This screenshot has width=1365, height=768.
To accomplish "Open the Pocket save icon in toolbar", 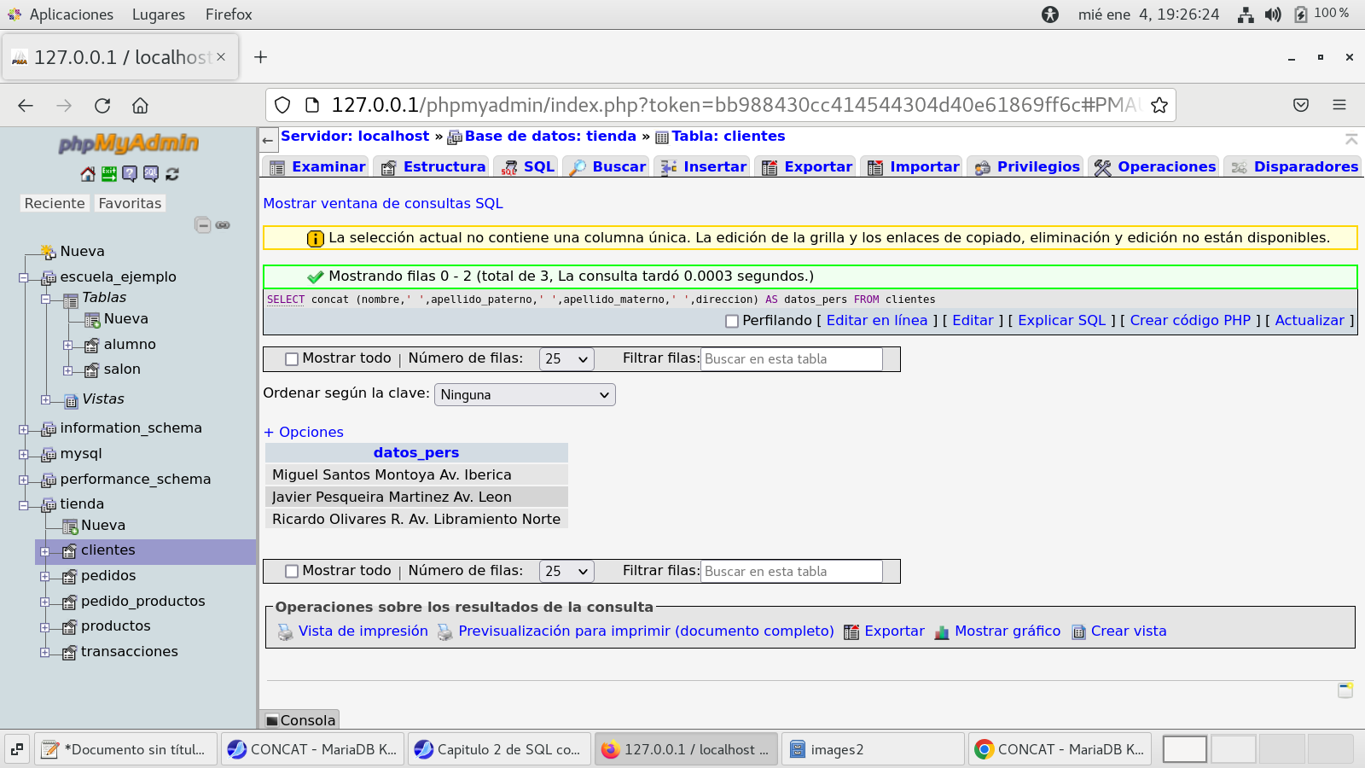I will [x=1300, y=105].
